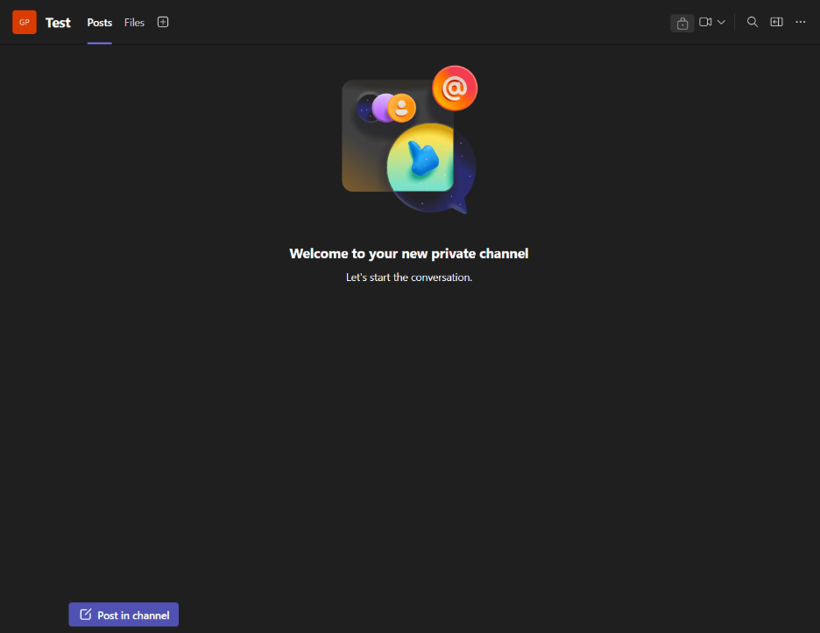Click the Post in channel button

pyautogui.click(x=124, y=615)
